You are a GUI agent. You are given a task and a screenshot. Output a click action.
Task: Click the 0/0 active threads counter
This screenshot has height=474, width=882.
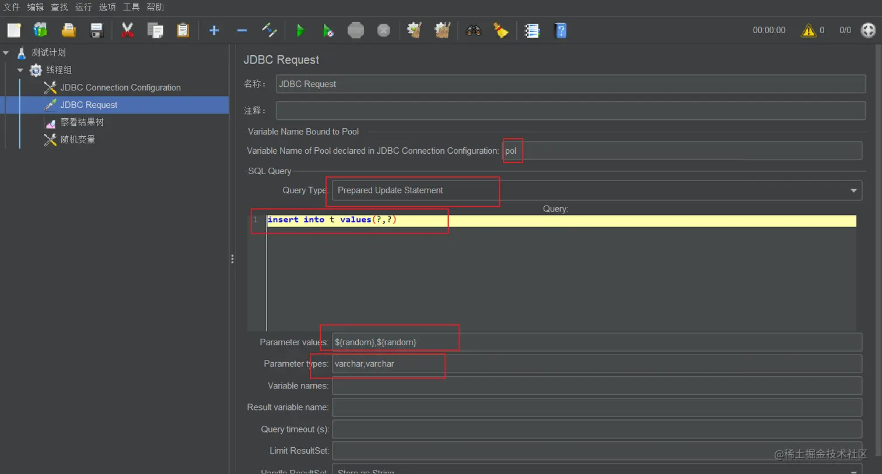[845, 30]
